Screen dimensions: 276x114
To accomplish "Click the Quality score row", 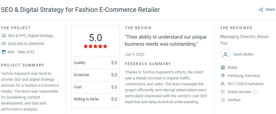I will 95,63.
